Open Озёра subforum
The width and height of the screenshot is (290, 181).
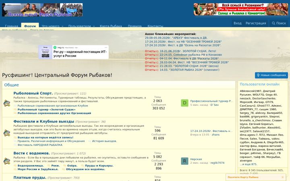pos(72,166)
